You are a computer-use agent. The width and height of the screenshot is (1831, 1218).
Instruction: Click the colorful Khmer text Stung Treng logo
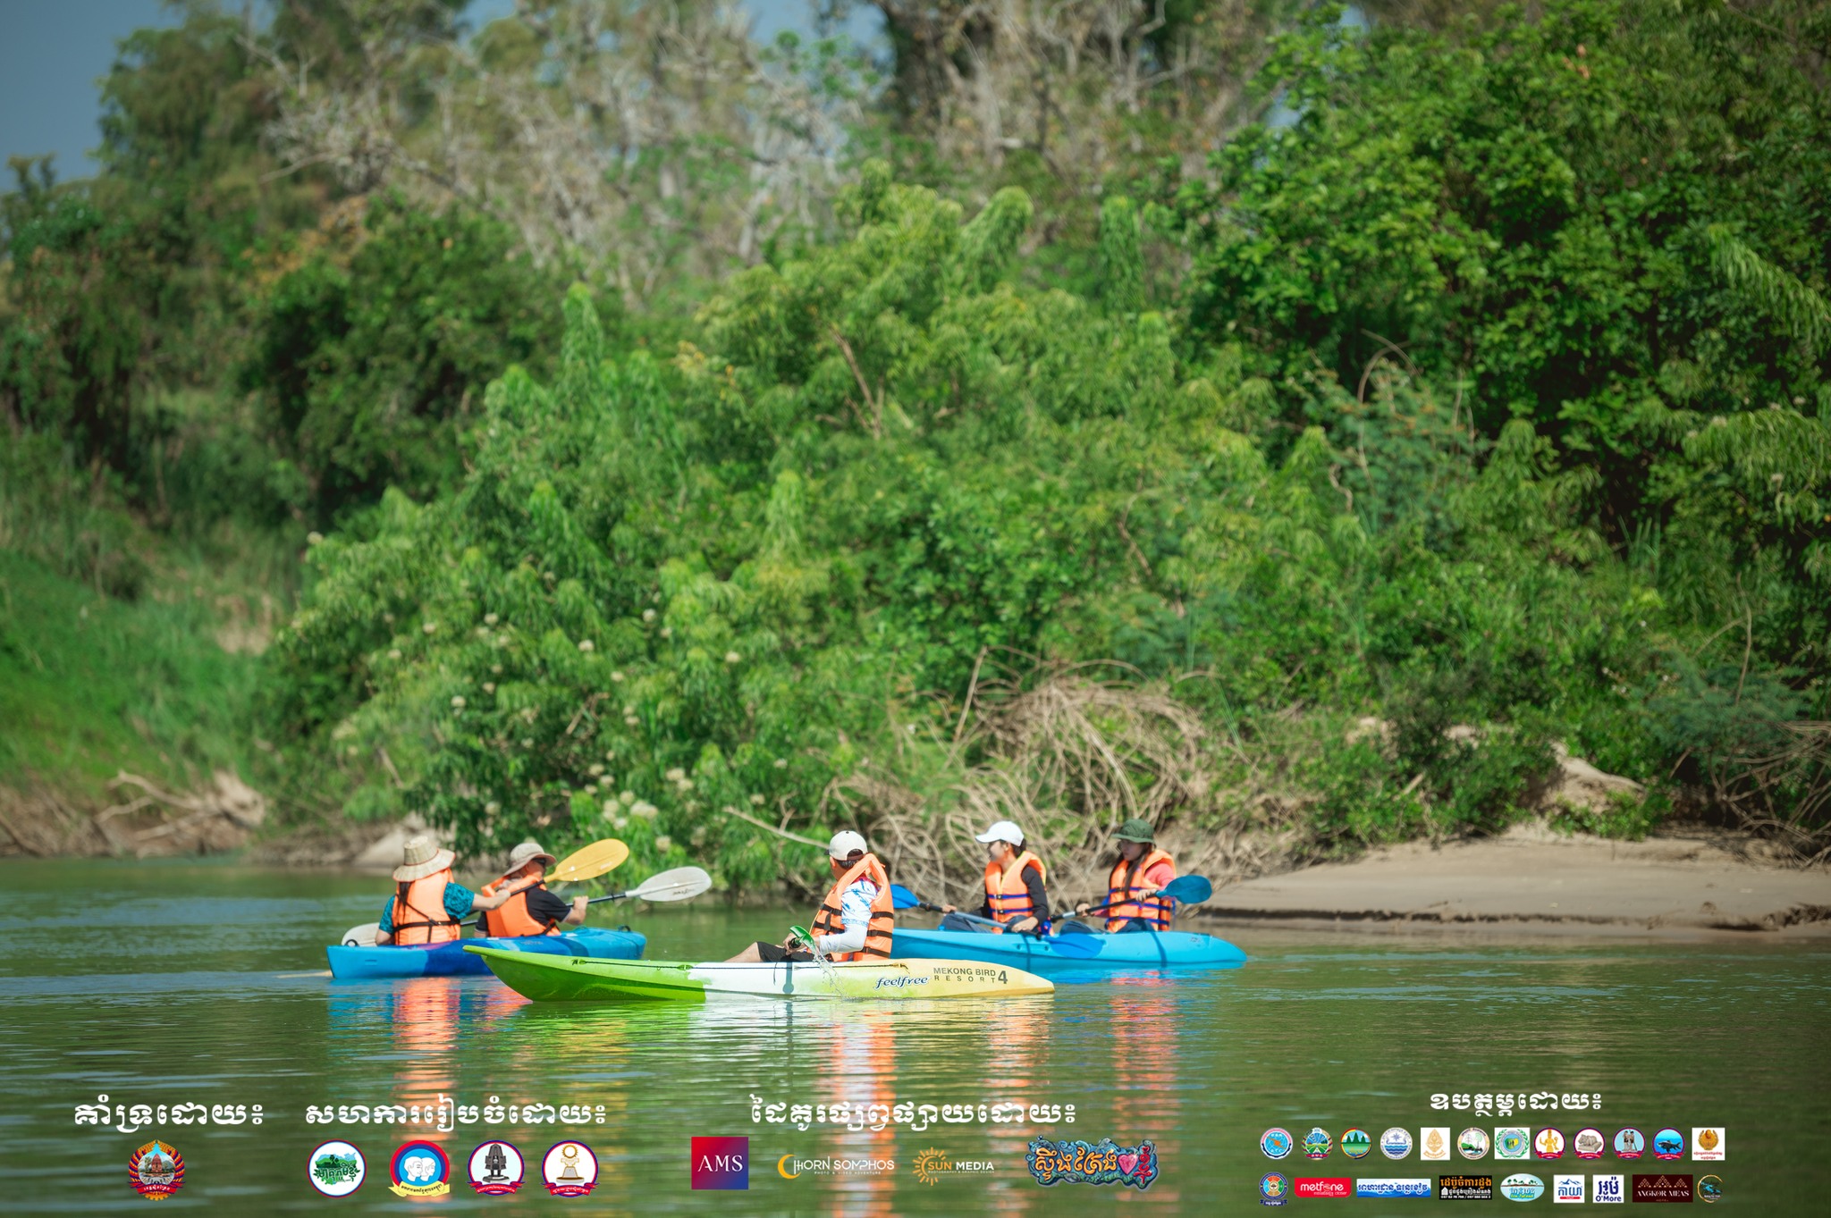(1092, 1163)
